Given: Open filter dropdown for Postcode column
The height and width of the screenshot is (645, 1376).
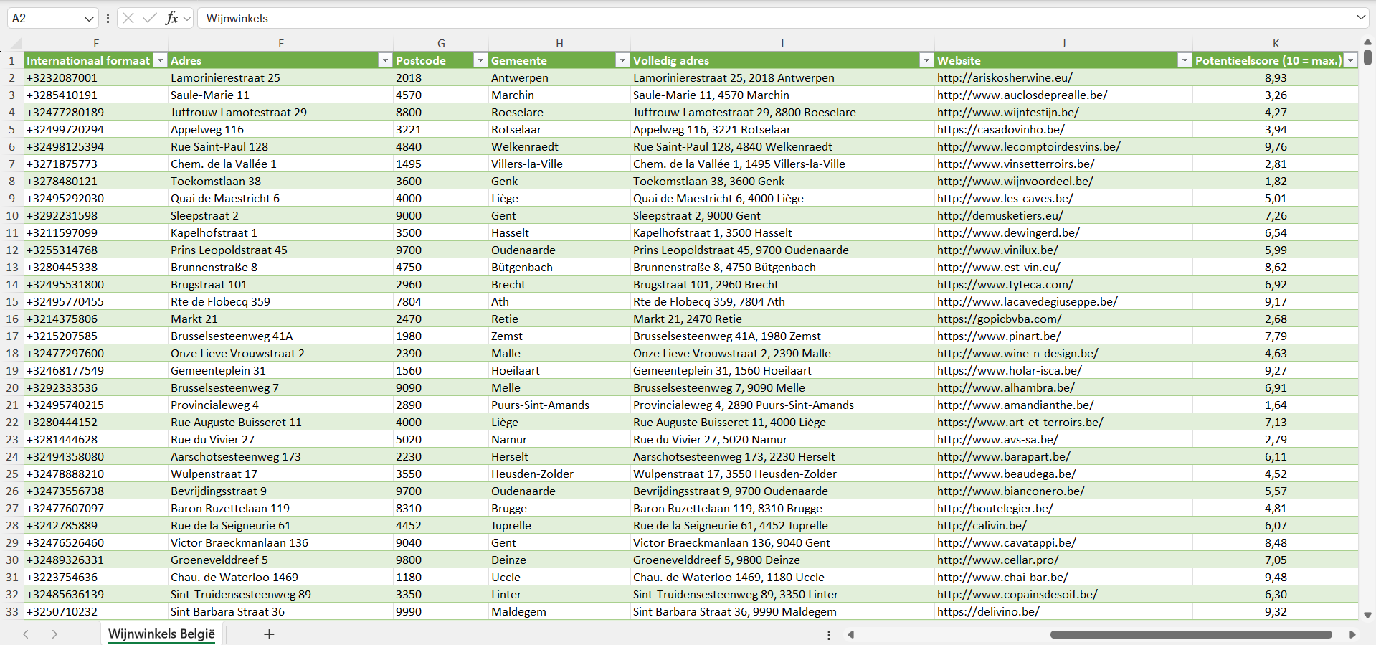Looking at the screenshot, I should point(480,60).
